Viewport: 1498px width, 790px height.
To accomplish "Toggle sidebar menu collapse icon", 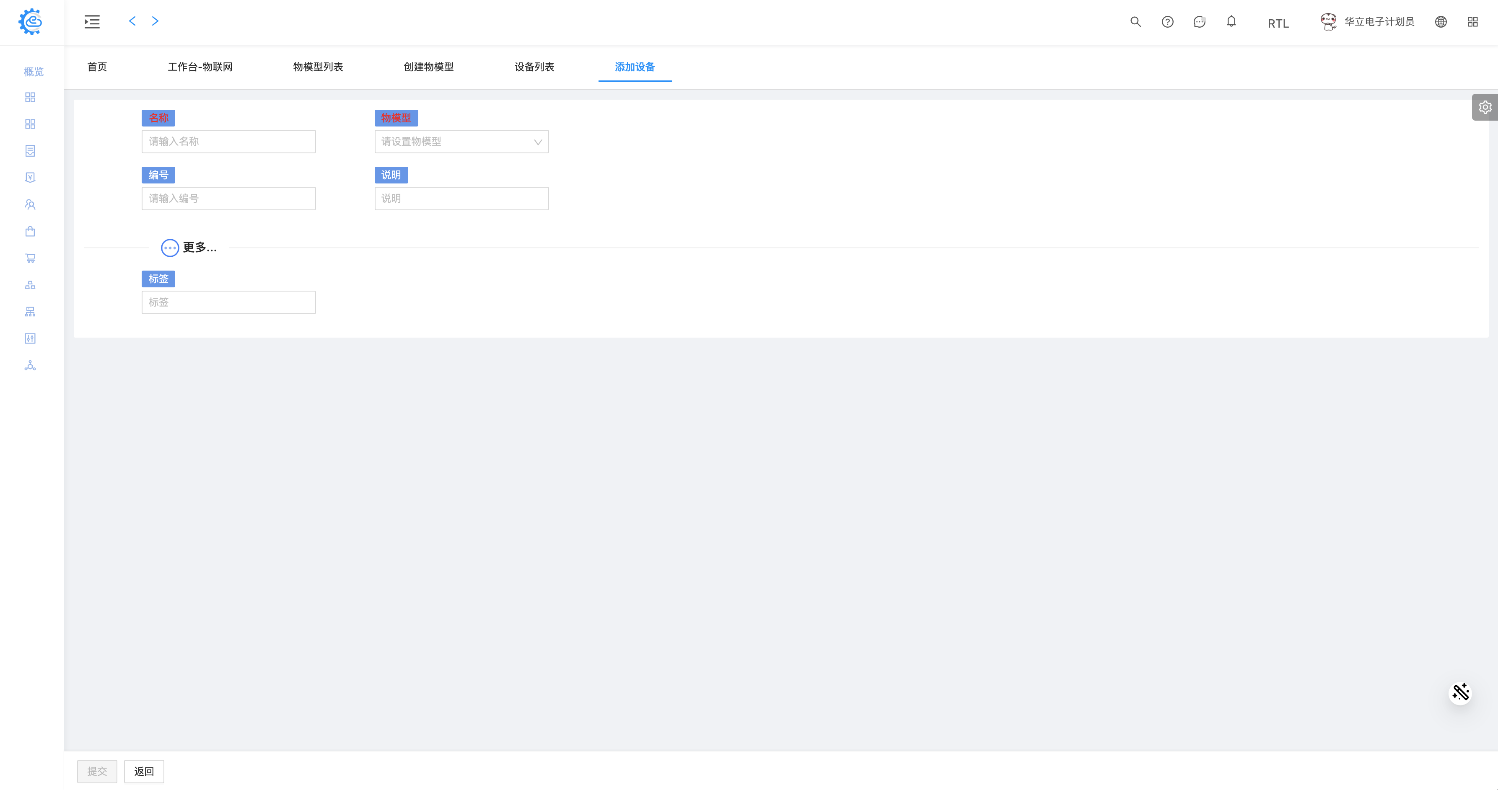I will pos(92,21).
